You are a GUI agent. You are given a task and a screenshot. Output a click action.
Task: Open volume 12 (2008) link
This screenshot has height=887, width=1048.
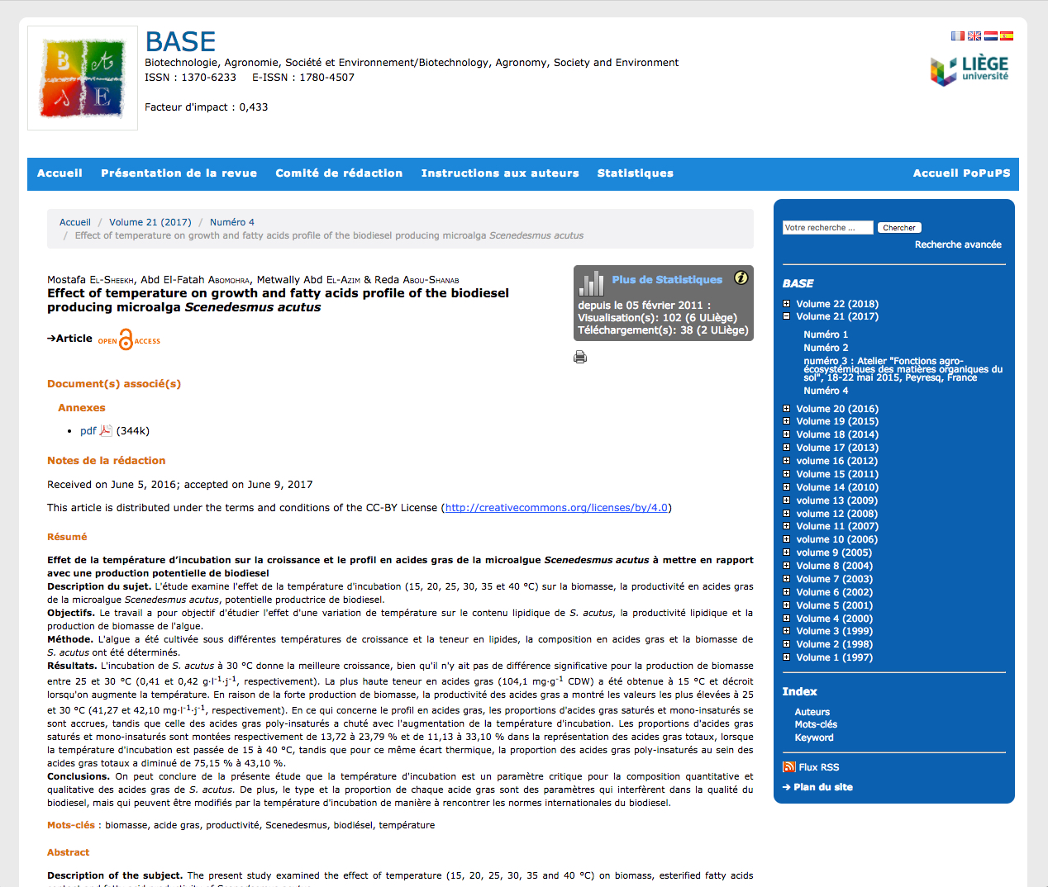click(837, 514)
